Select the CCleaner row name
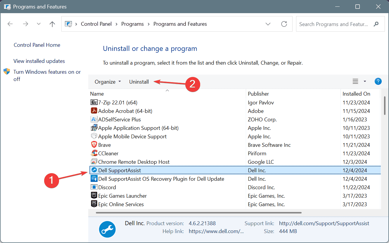Screen dimensions: 389x243 tap(108, 154)
